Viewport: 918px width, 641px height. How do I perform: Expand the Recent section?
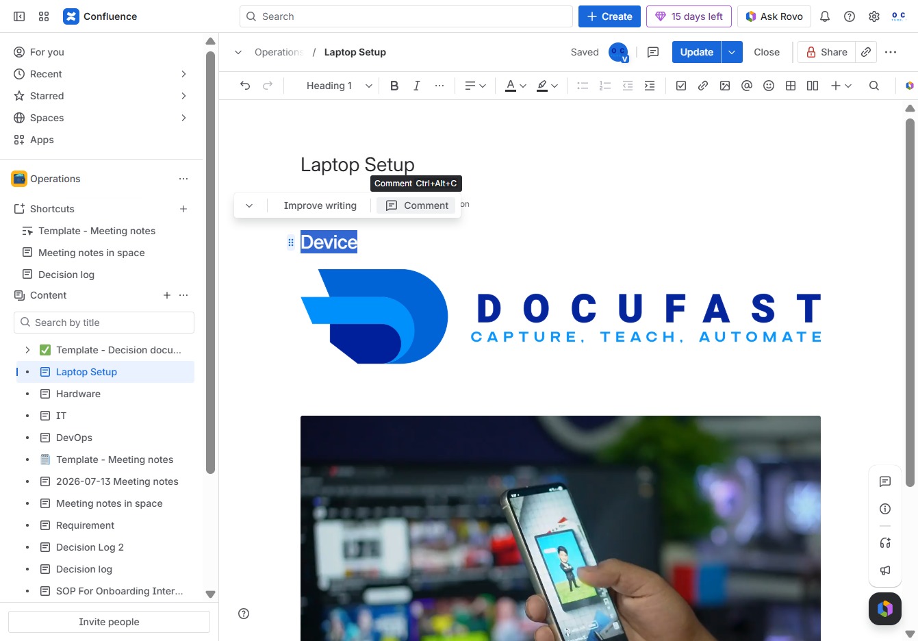183,74
